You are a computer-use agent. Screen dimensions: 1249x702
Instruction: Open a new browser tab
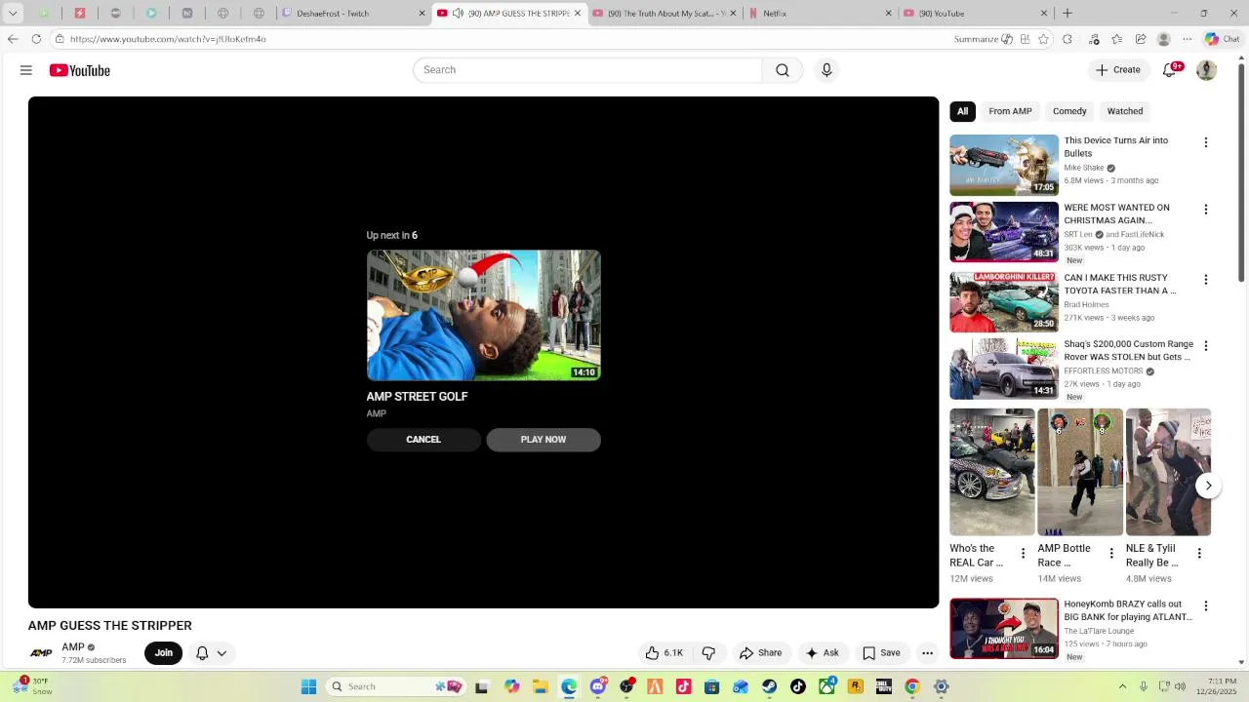click(1068, 14)
